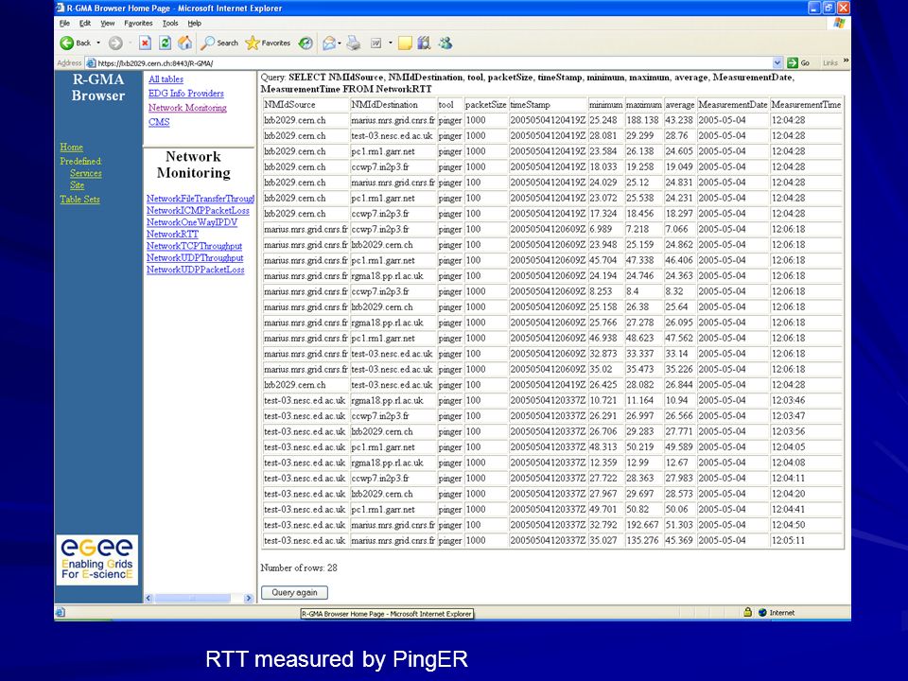The image size is (908, 681).
Task: Click the Print icon
Action: point(353,43)
